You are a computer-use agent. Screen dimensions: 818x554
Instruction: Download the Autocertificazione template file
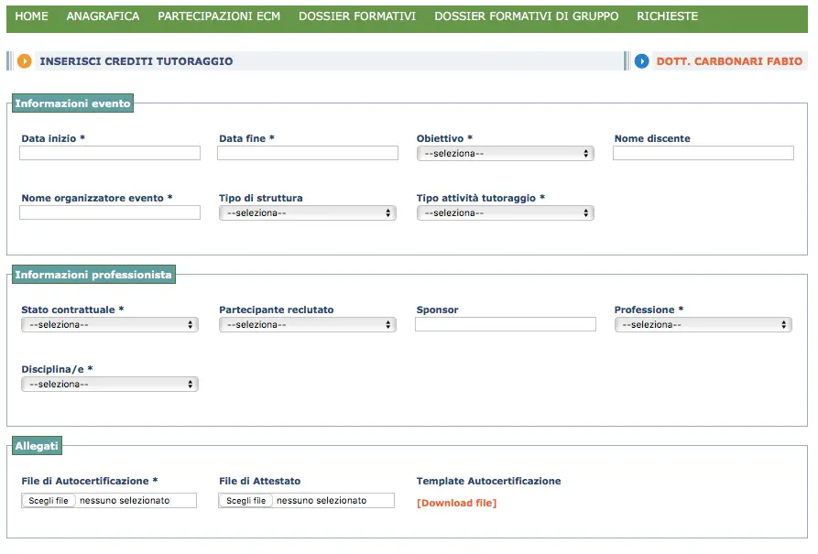point(456,503)
